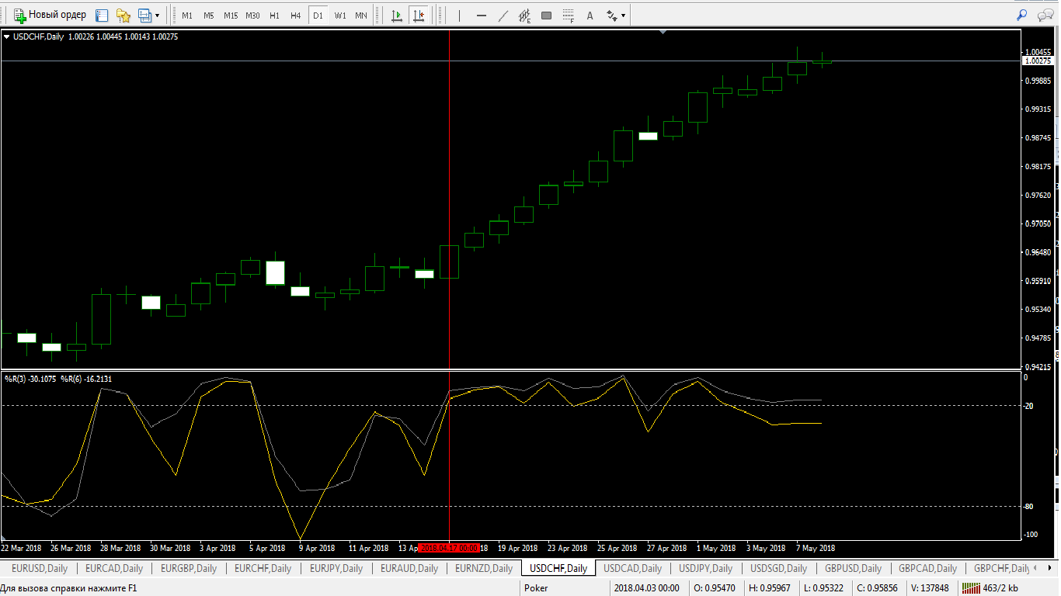Viewport: 1061px width, 596px height.
Task: Toggle the Auto Scroll chart icon
Action: tap(397, 15)
